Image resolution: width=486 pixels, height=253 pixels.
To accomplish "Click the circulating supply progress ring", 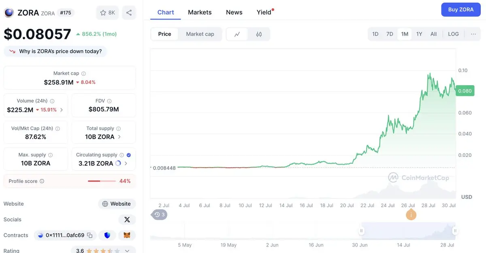I will pos(118,163).
